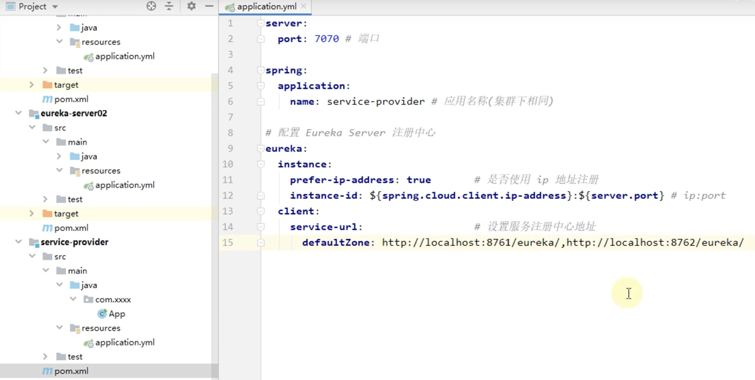Image resolution: width=755 pixels, height=380 pixels.
Task: Close the application.yml editor tab
Action: point(303,6)
